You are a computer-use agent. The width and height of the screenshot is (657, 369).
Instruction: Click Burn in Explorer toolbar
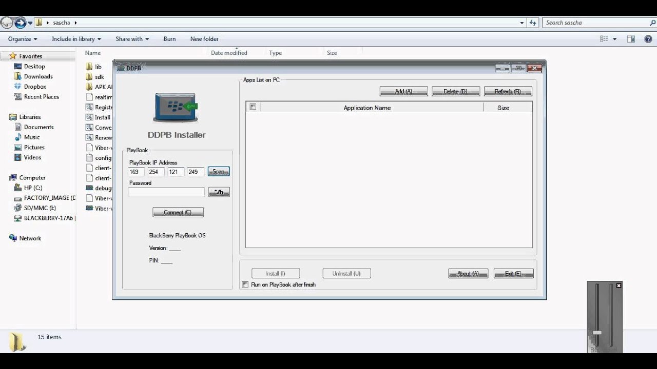169,39
